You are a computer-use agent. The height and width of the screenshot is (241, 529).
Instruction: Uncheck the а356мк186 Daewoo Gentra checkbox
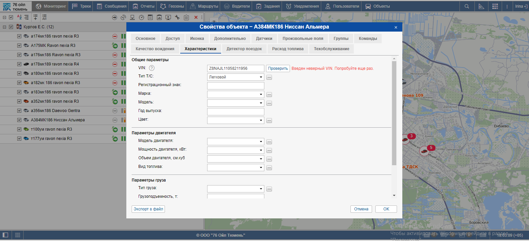click(19, 111)
